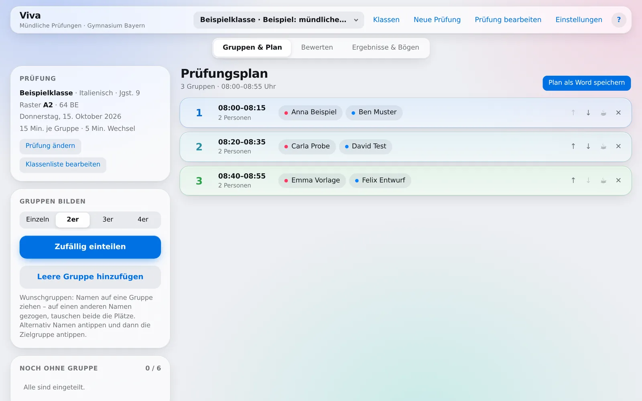Select the Emma Vorlage student chip

click(312, 180)
